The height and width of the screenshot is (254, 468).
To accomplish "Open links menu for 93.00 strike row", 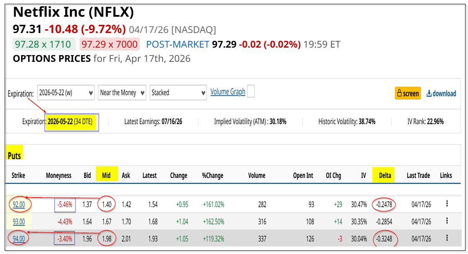I will click(x=447, y=221).
